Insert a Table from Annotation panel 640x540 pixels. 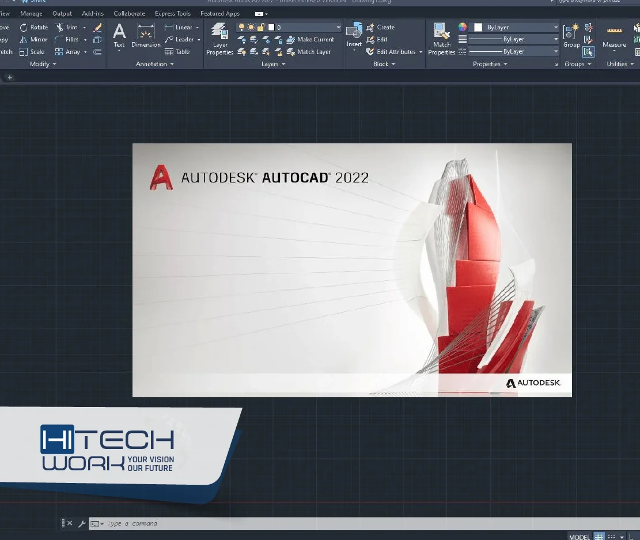point(177,52)
